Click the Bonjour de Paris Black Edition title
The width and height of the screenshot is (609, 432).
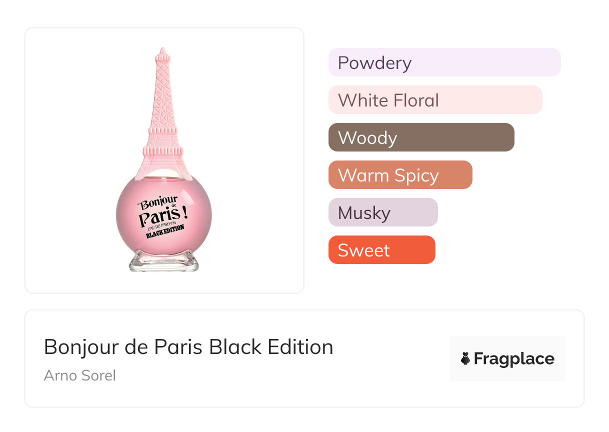pos(188,347)
